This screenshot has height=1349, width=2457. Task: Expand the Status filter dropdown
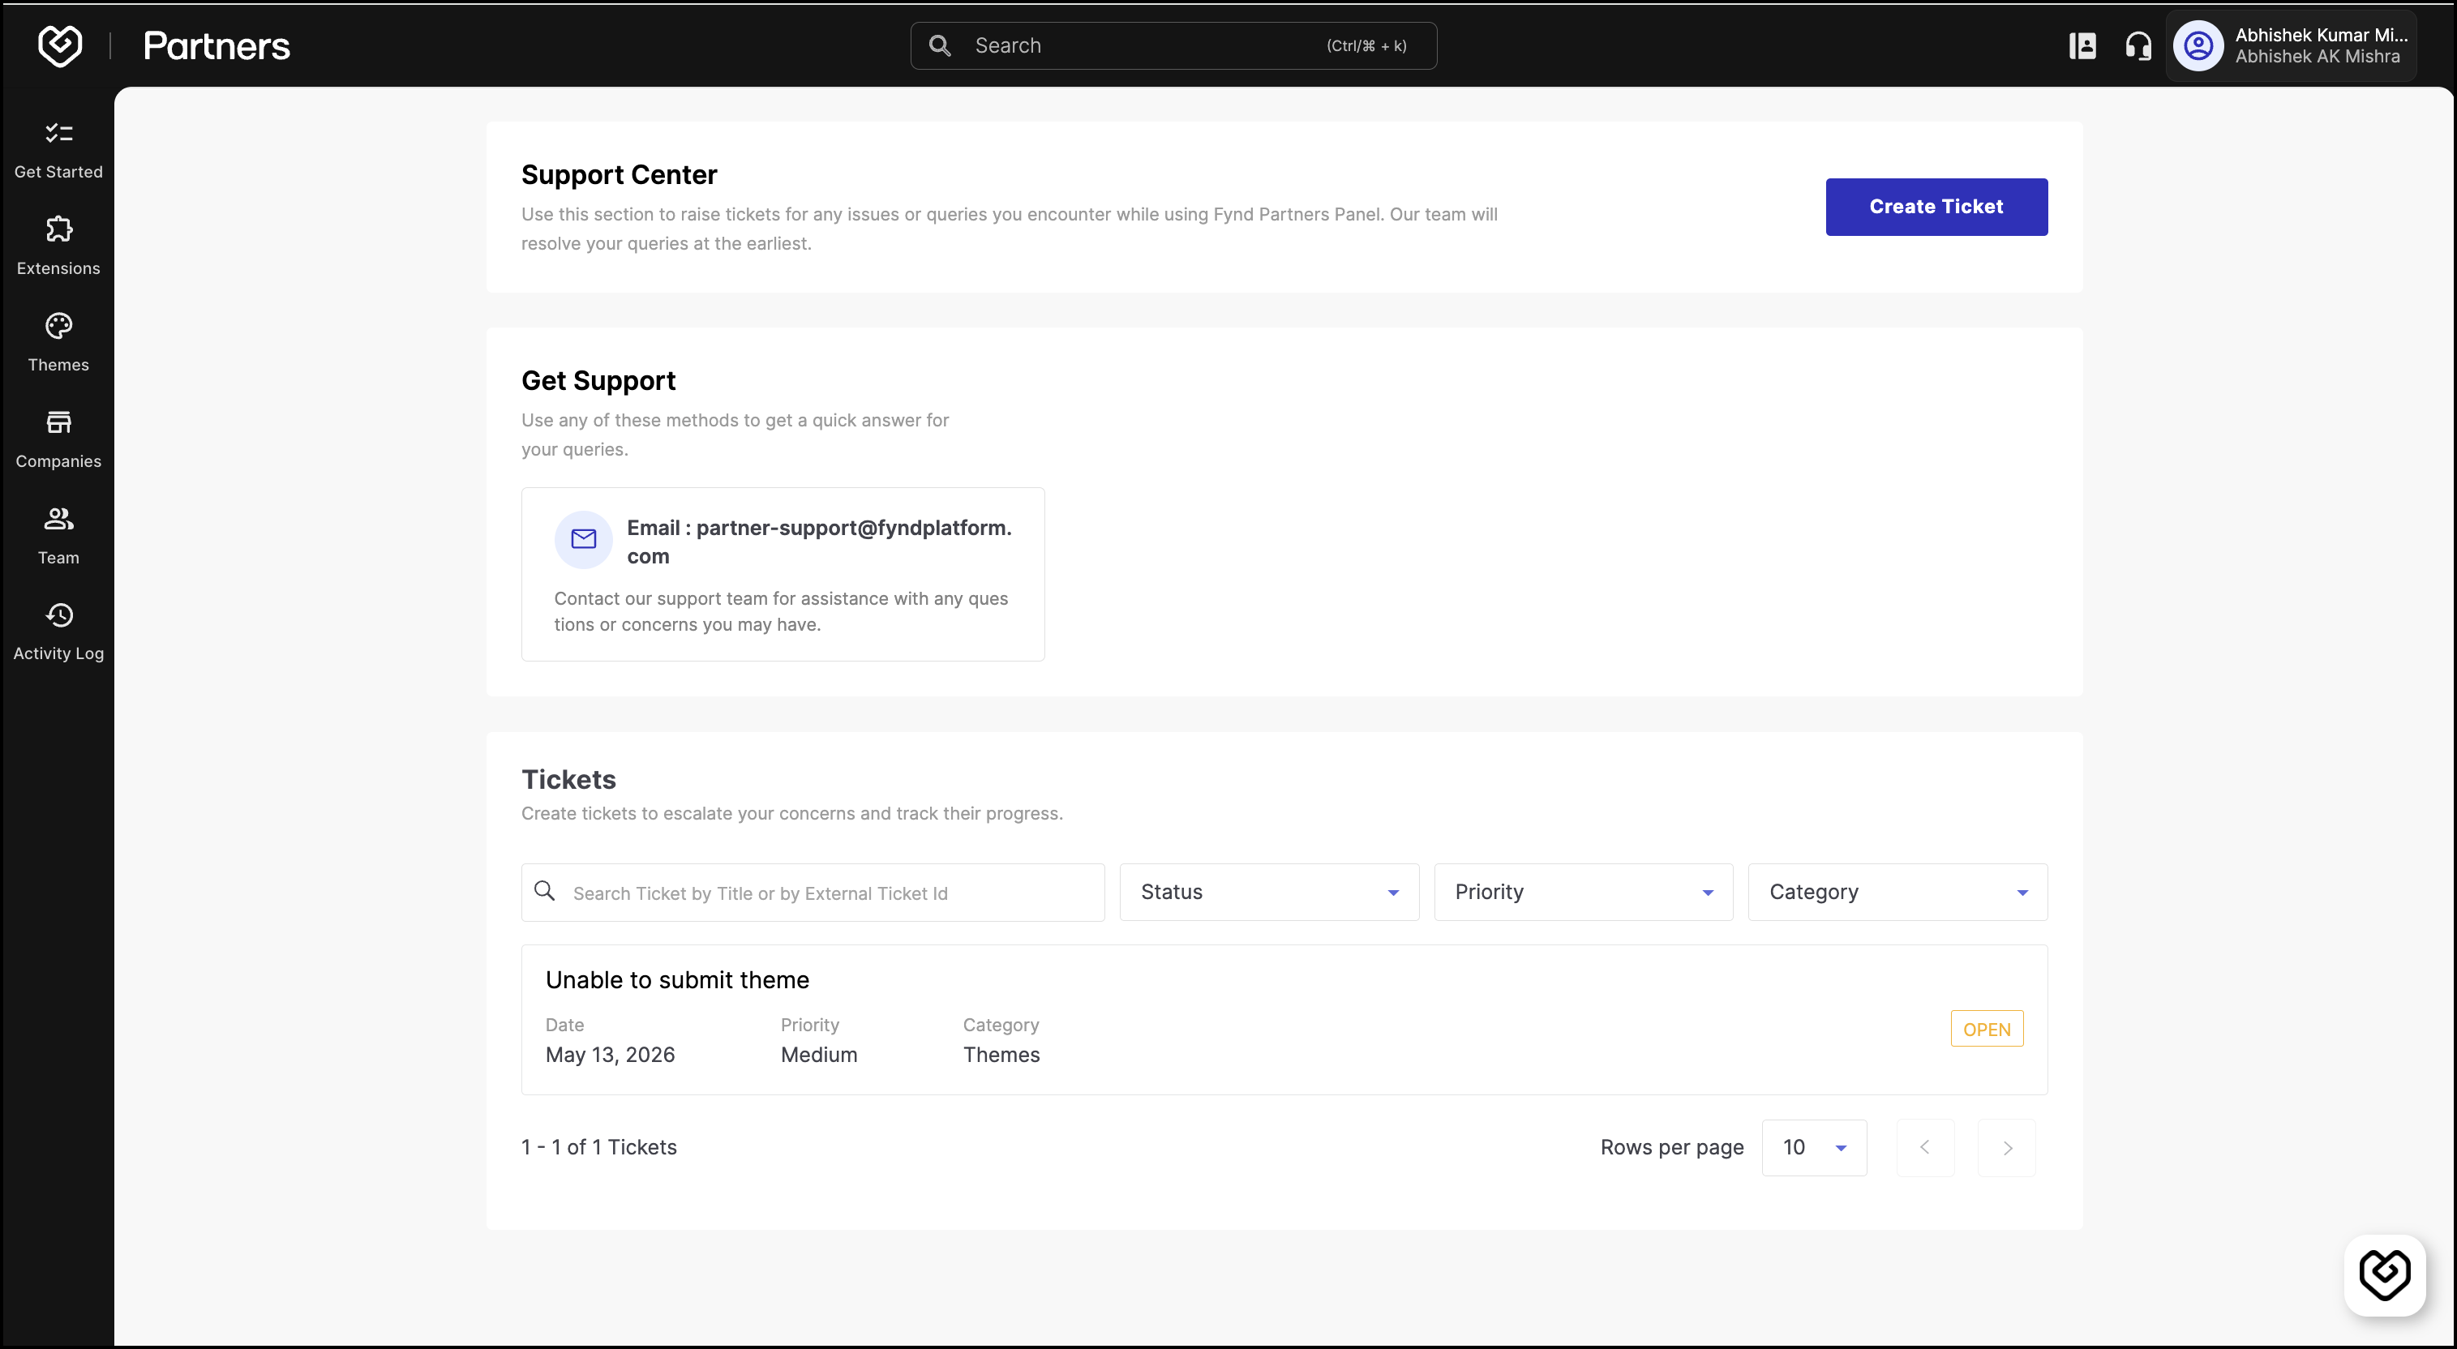(x=1268, y=893)
